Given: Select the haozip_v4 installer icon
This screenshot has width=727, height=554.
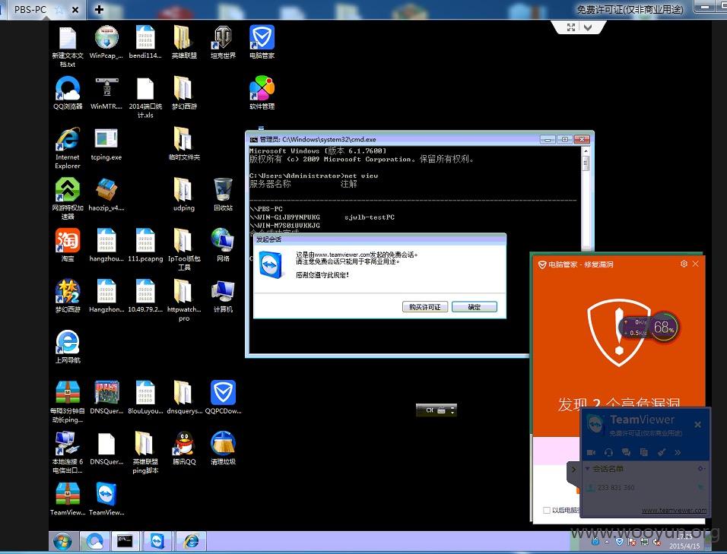Looking at the screenshot, I should [106, 194].
